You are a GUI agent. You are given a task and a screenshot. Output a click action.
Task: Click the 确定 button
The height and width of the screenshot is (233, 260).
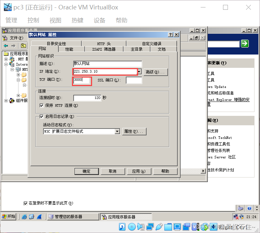coord(87,171)
